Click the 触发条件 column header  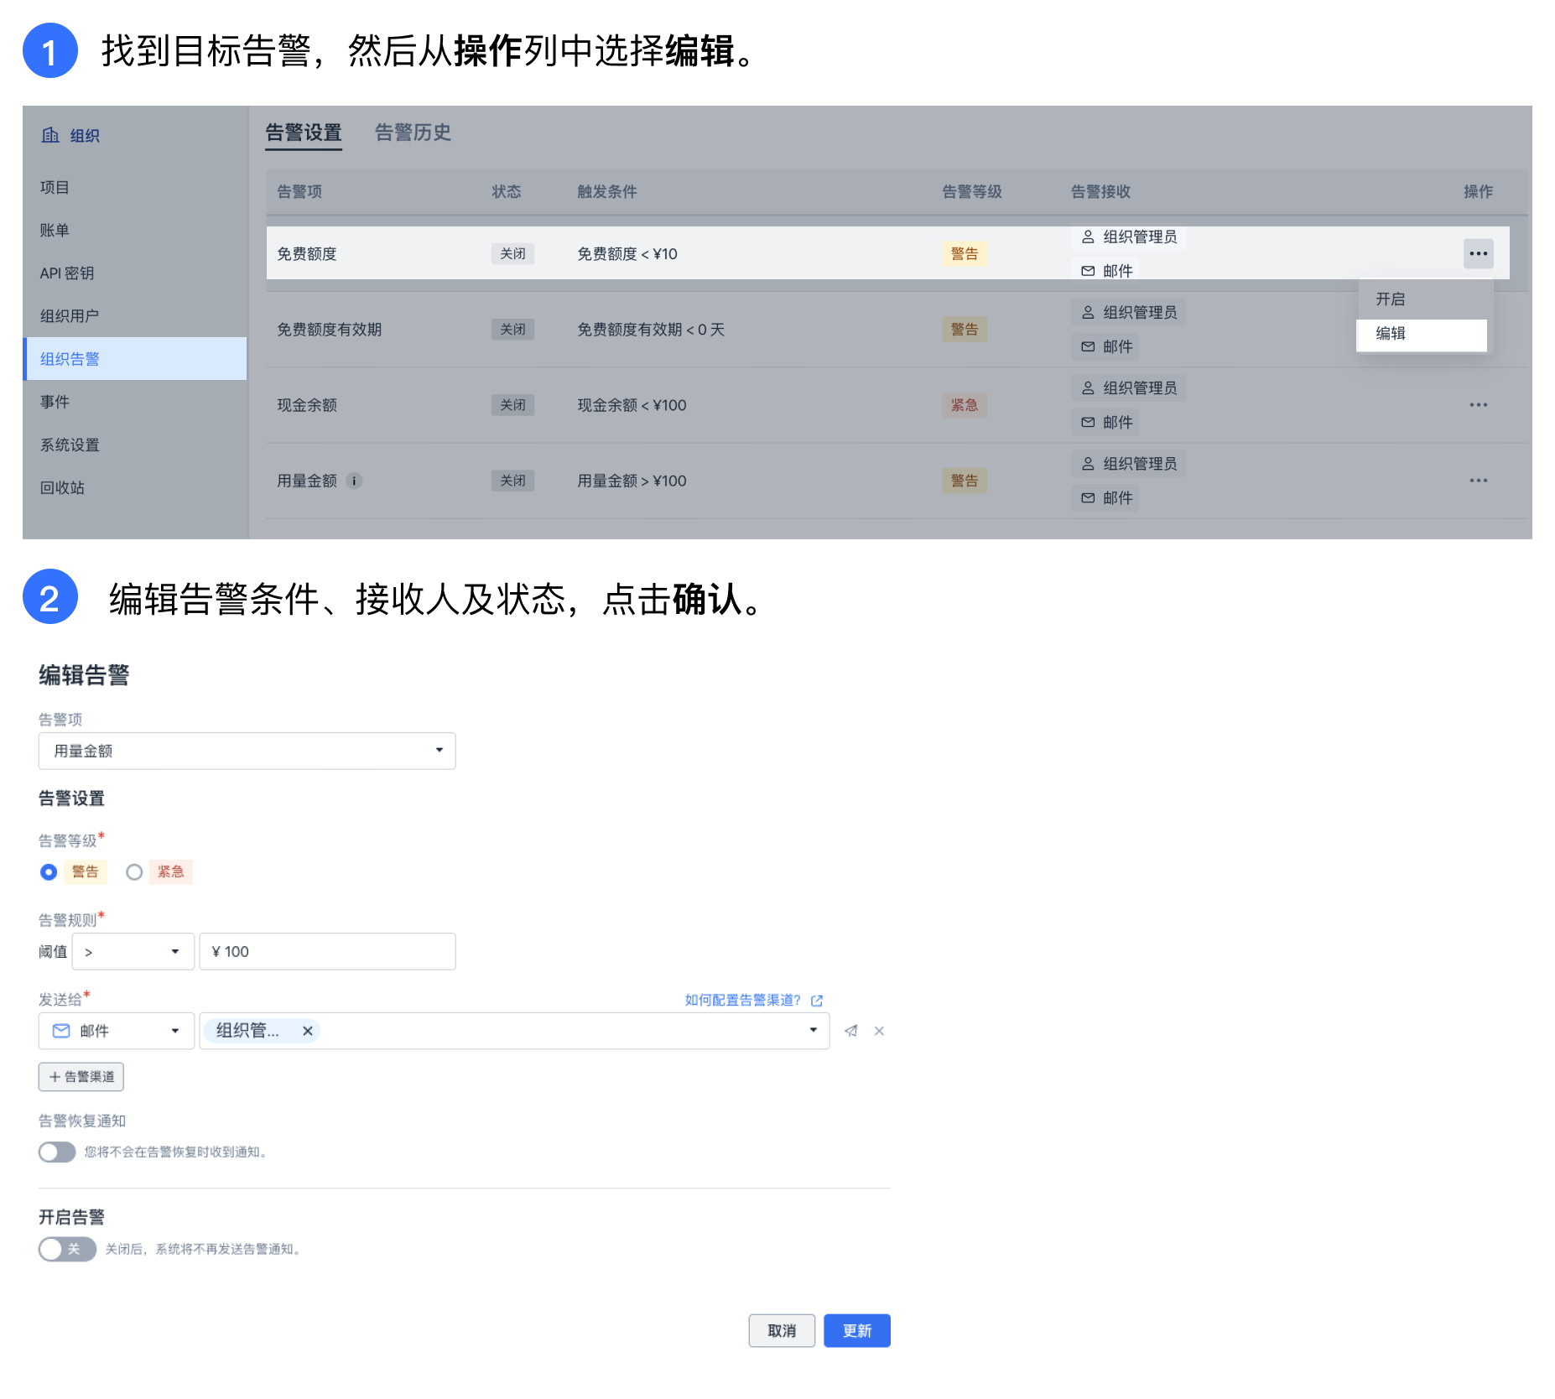(607, 192)
